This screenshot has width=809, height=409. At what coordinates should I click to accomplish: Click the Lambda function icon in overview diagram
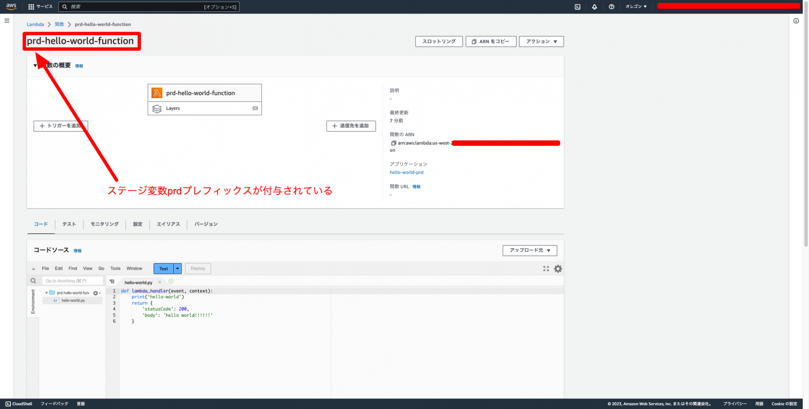(x=157, y=92)
